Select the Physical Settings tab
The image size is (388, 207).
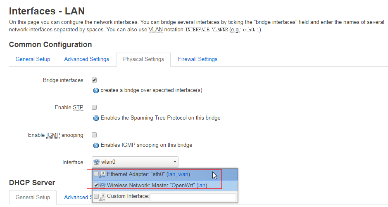143,59
